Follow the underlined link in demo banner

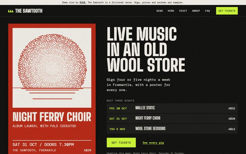(83, 2)
